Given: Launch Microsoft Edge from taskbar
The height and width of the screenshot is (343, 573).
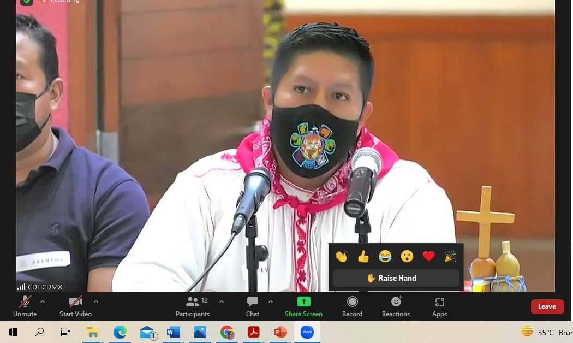Looking at the screenshot, I should pos(120,332).
